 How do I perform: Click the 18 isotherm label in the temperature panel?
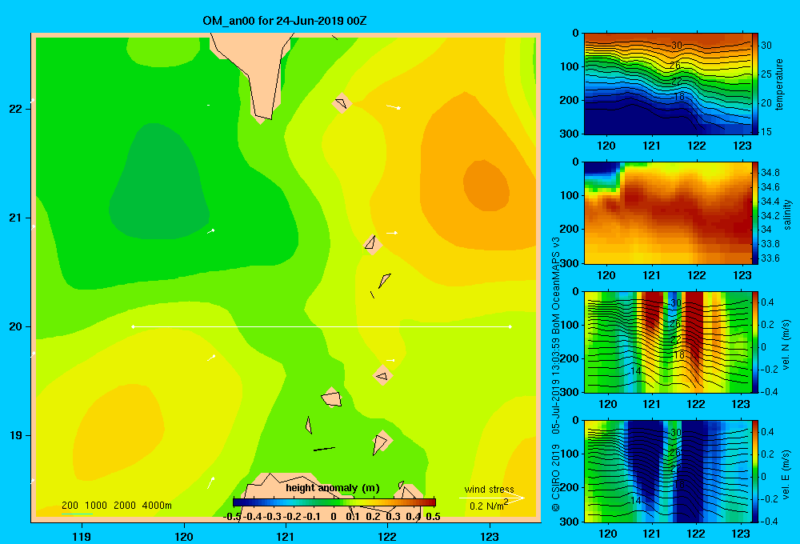click(678, 97)
